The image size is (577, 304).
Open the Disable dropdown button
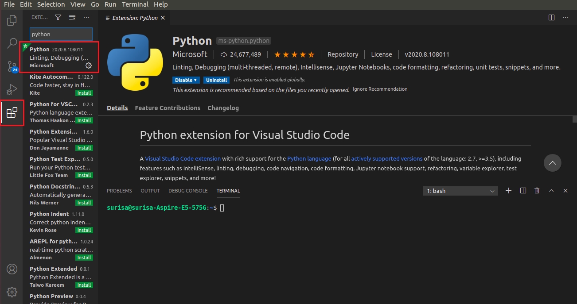(187, 80)
